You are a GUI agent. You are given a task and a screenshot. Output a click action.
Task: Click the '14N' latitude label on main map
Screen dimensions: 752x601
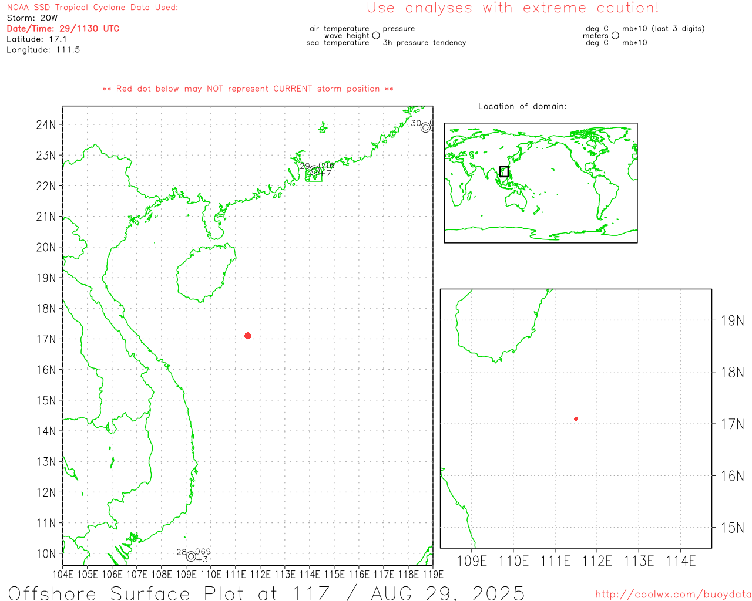(46, 431)
